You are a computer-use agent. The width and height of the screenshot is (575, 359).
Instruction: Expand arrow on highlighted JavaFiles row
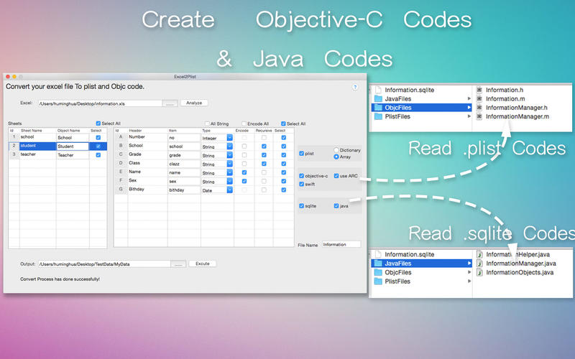(469, 264)
